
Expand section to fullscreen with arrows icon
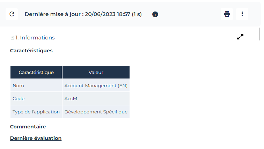pyautogui.click(x=240, y=37)
